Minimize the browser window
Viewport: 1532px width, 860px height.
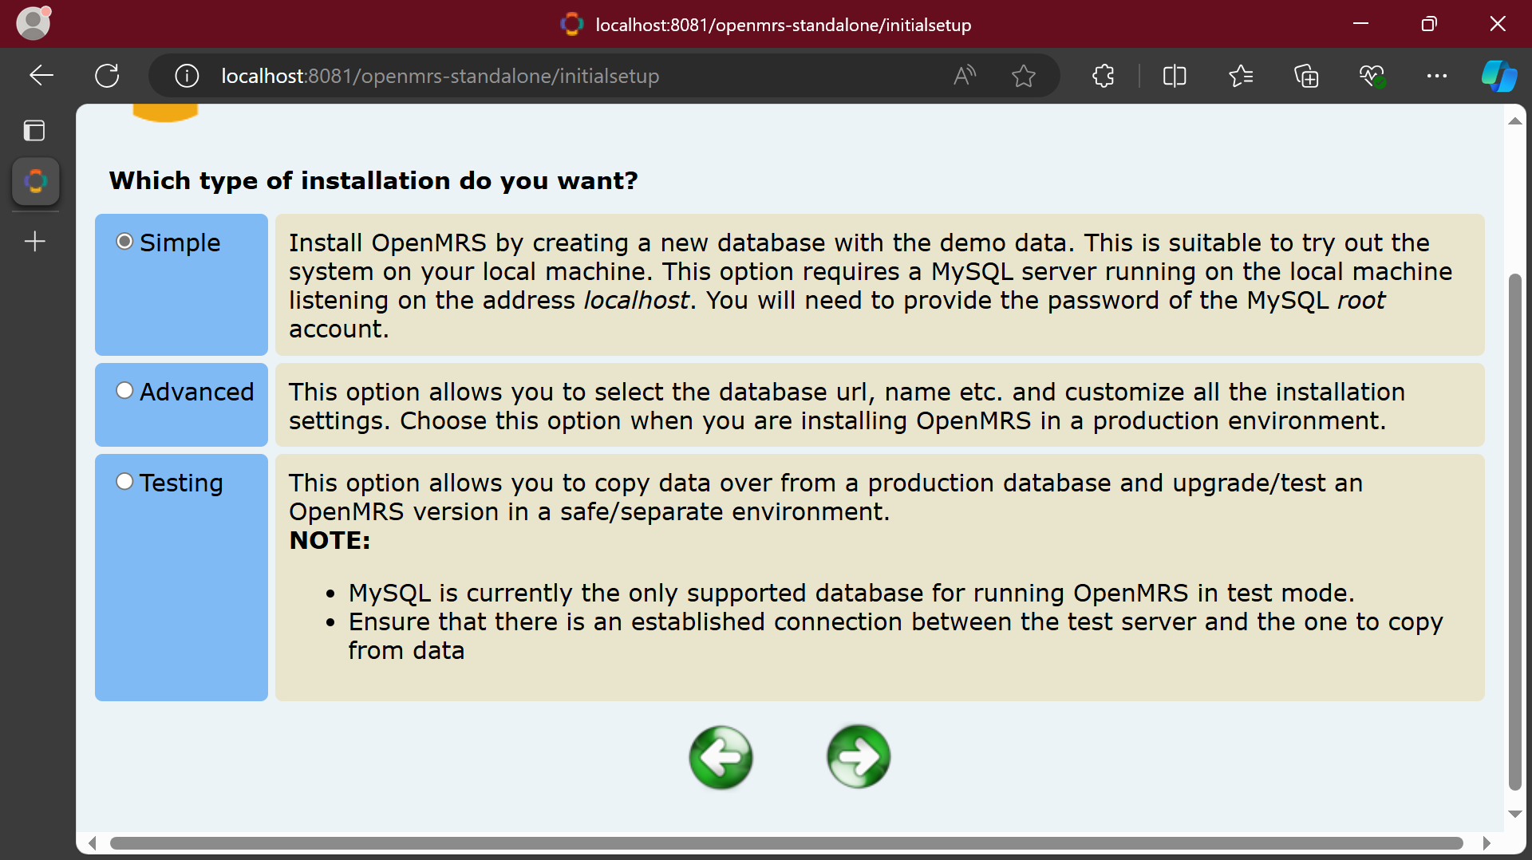[1360, 24]
